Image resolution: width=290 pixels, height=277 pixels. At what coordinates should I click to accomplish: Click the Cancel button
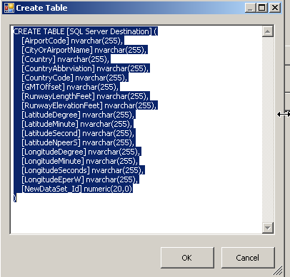(x=248, y=258)
